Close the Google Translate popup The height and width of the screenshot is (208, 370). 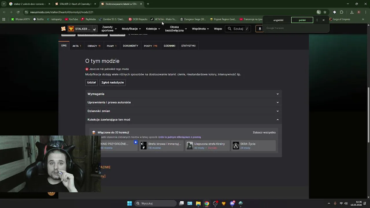click(323, 20)
